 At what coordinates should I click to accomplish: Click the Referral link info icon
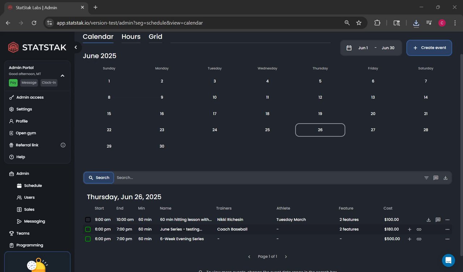(x=63, y=145)
